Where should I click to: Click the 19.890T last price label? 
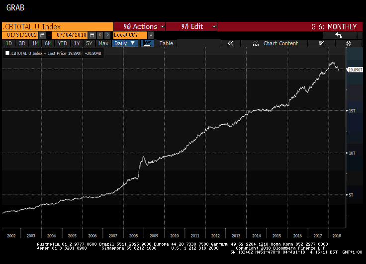pyautogui.click(x=355, y=70)
